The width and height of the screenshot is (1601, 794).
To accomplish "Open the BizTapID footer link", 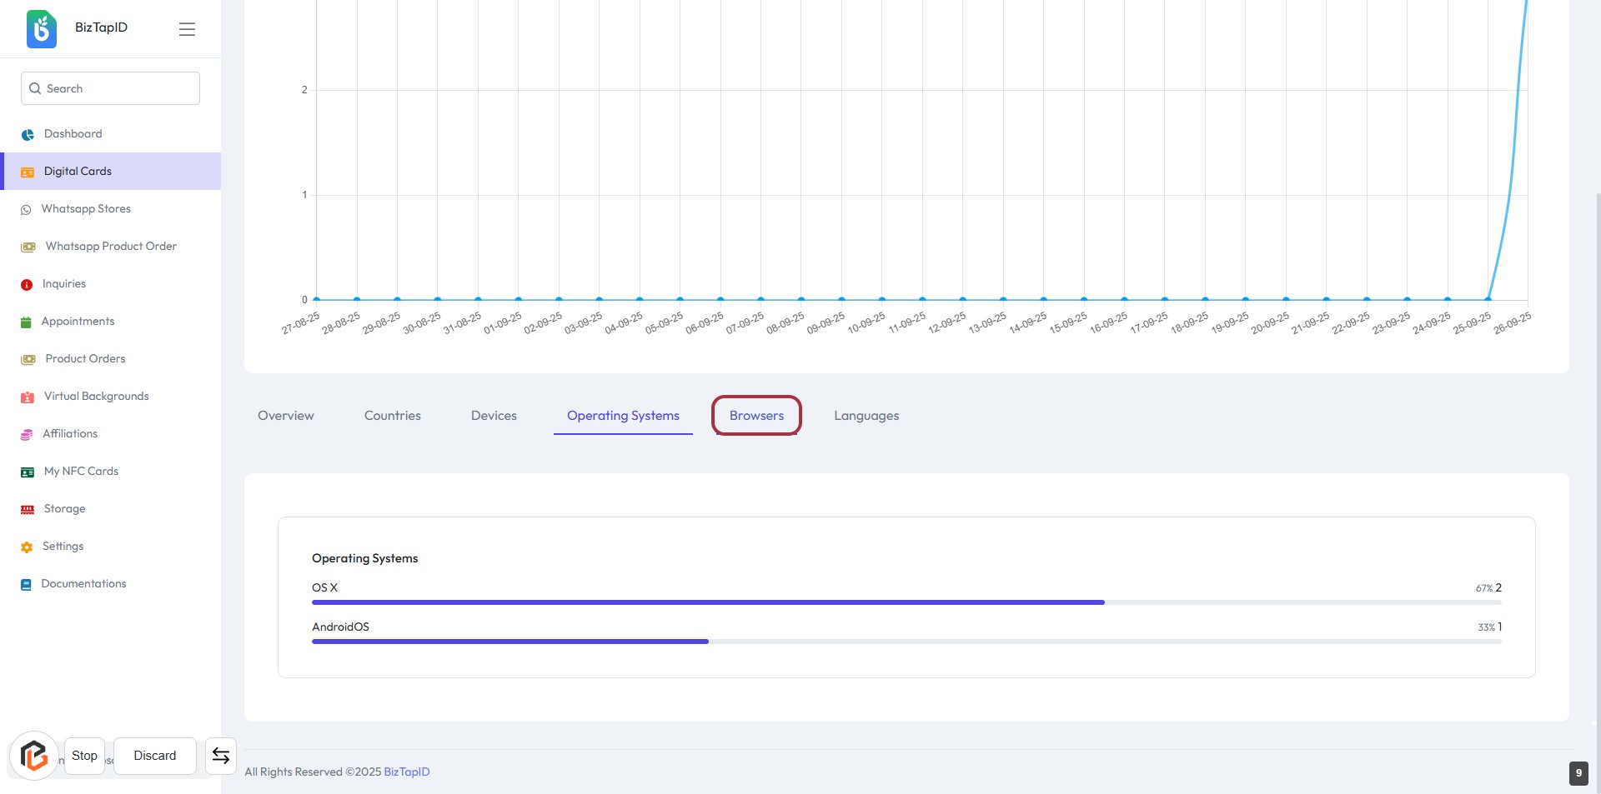I will point(406,772).
